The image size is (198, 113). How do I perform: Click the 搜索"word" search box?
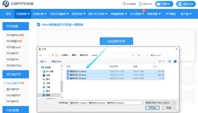[160, 55]
